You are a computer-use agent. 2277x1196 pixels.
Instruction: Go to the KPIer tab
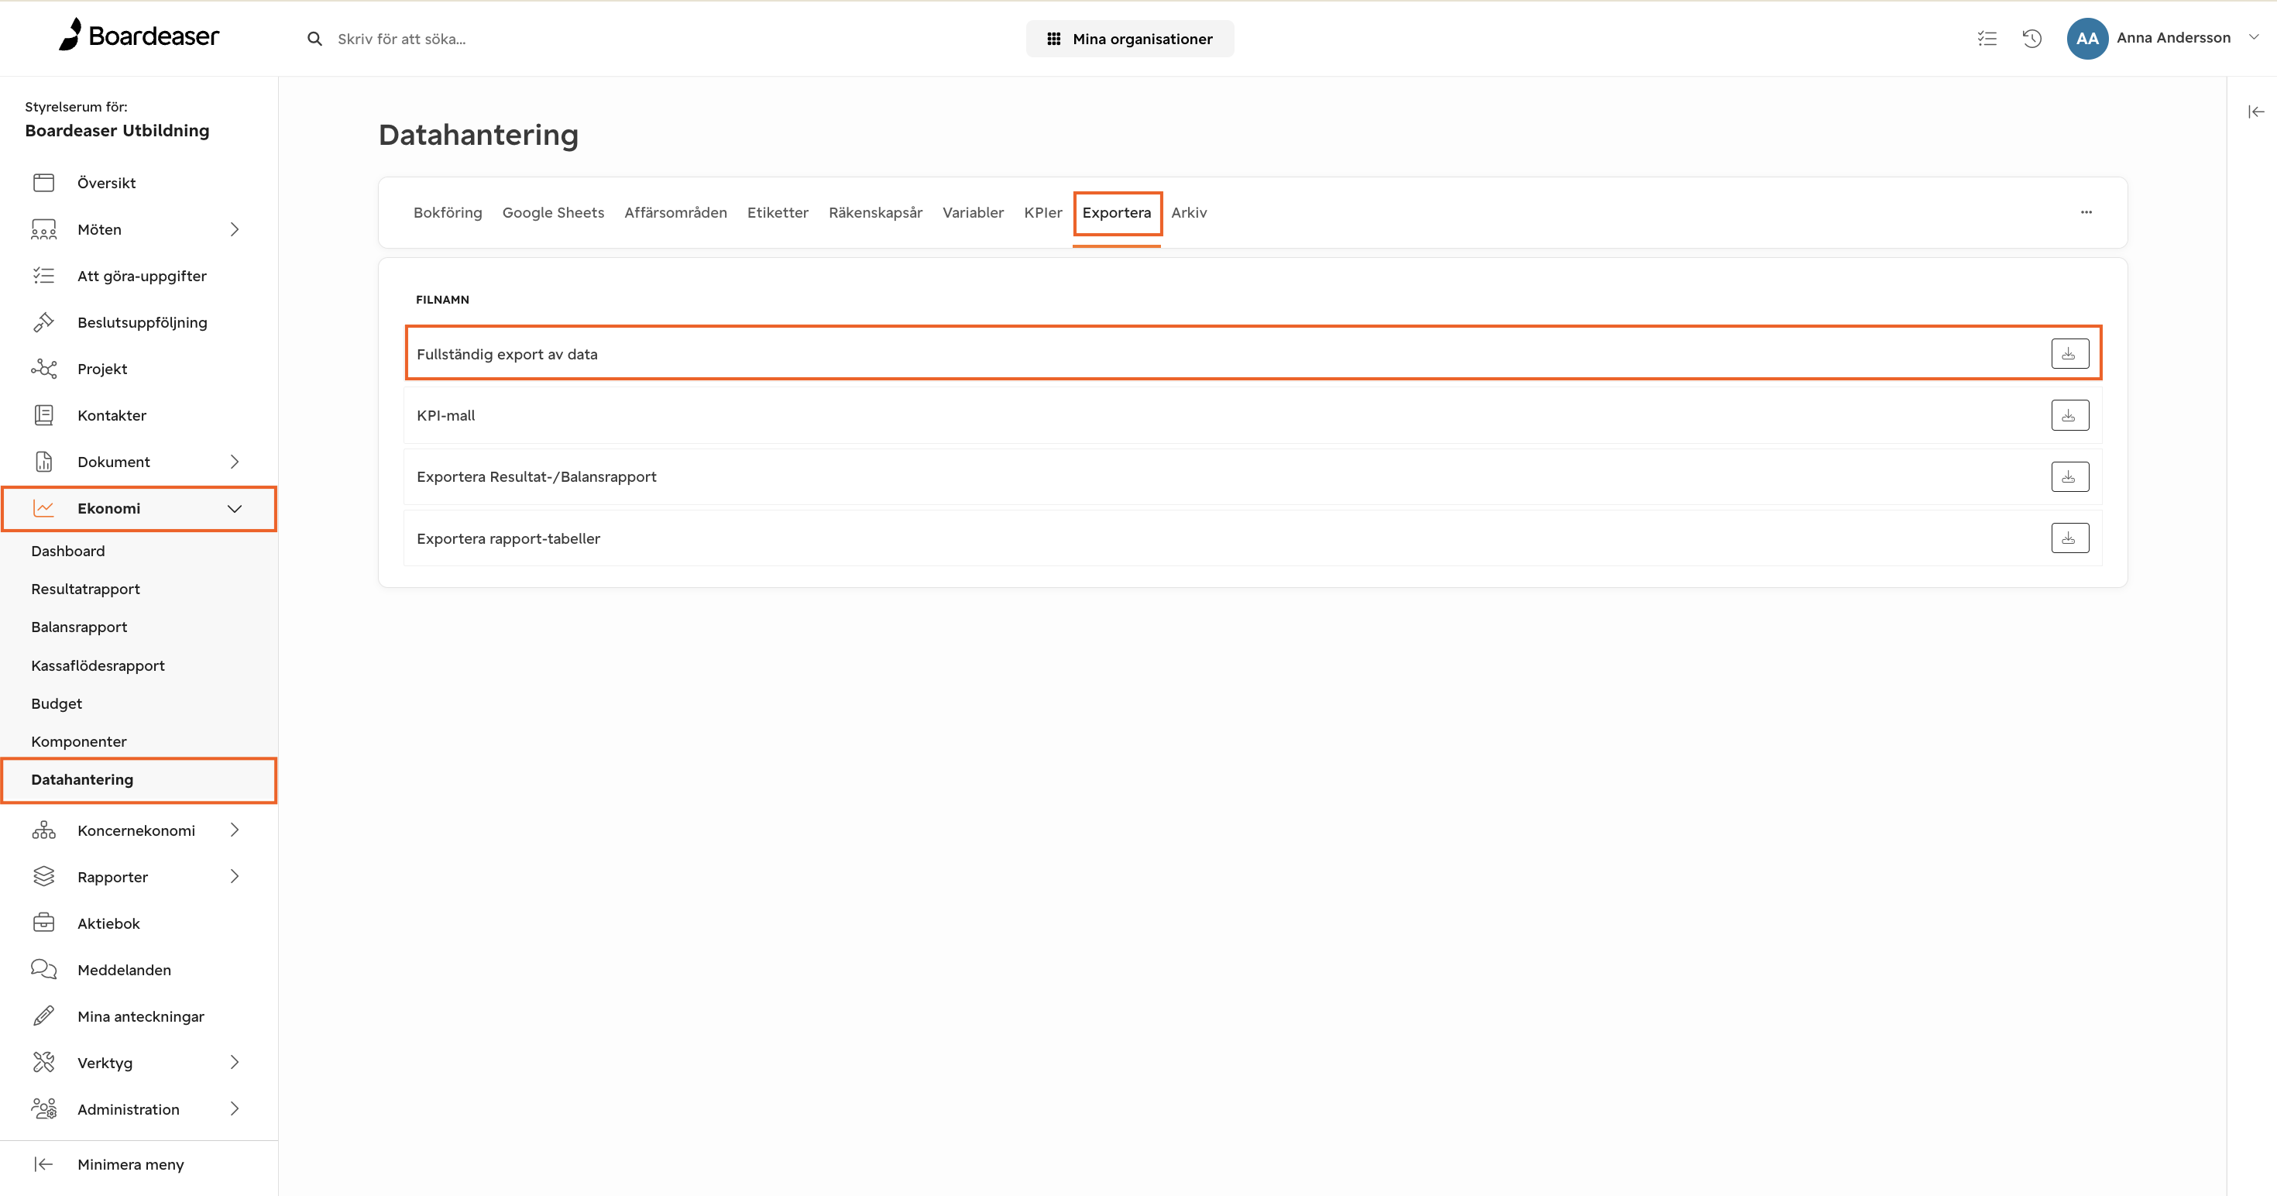coord(1043,212)
